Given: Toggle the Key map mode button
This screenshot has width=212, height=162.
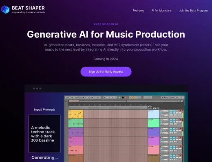Looking at the screenshot, I should tap(167, 98).
